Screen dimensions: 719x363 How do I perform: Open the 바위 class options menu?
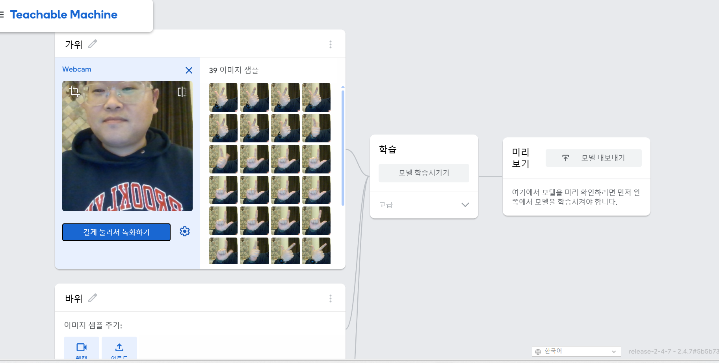point(331,299)
